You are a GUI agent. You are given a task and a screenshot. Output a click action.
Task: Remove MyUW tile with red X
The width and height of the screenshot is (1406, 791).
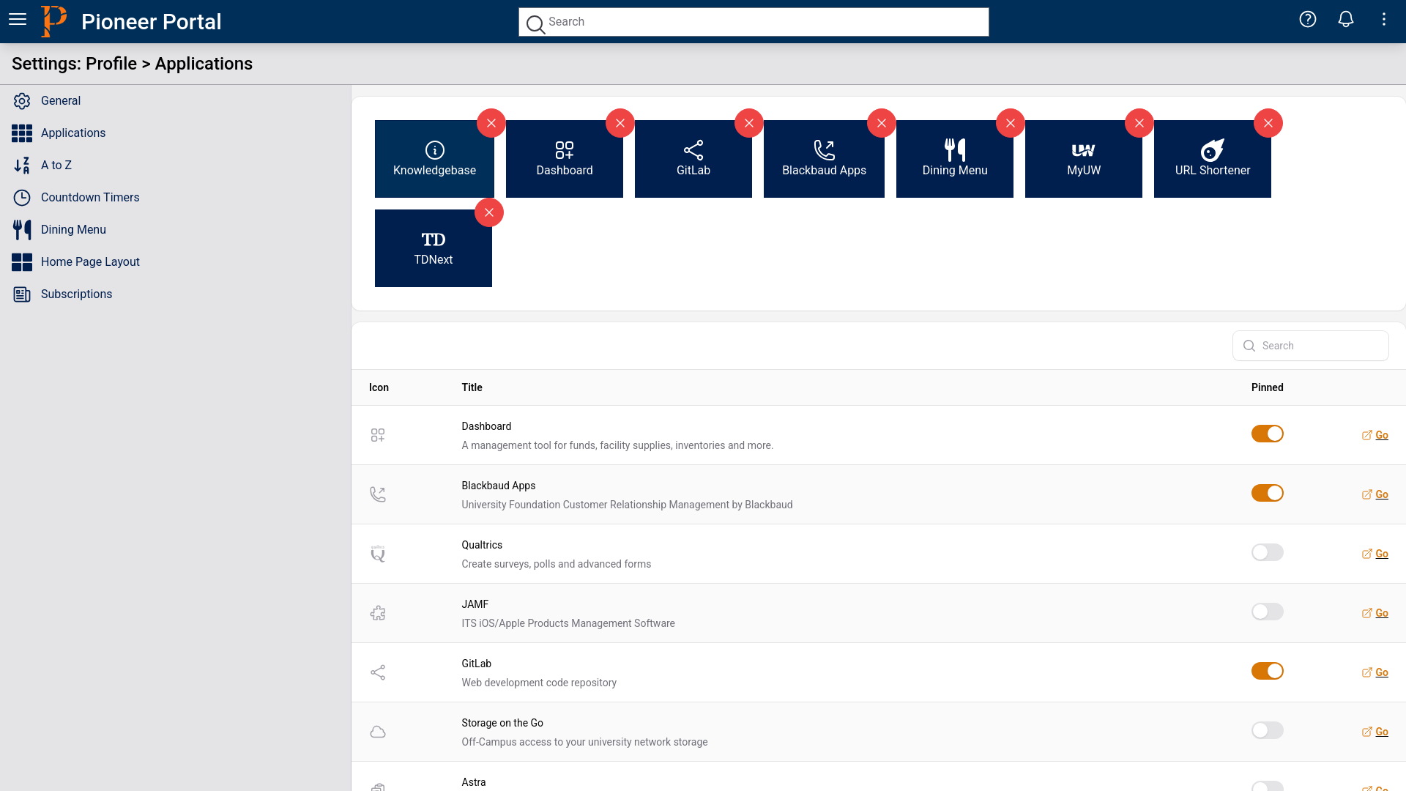(x=1139, y=123)
